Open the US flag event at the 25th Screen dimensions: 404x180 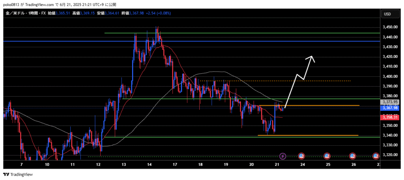327,156
